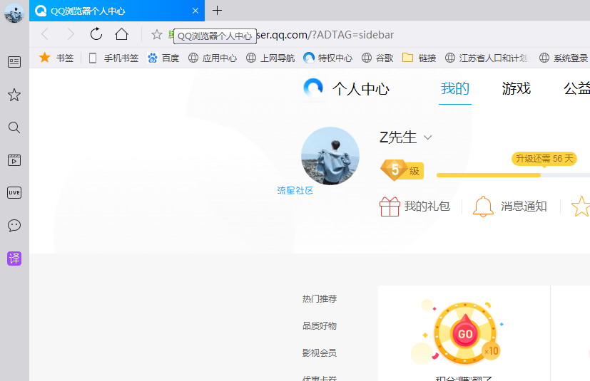Image resolution: width=590 pixels, height=381 pixels.
Task: Open the 手机书签 bookmark
Action: click(x=113, y=58)
